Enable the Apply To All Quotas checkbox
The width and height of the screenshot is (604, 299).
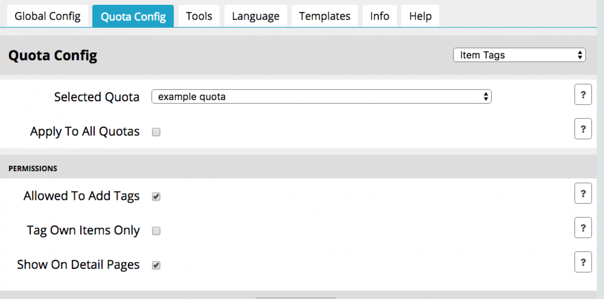156,133
